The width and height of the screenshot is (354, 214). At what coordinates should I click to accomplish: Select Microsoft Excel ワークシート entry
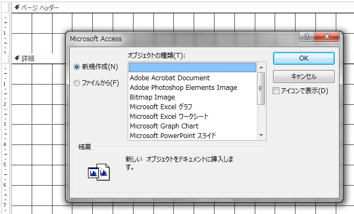coord(193,117)
